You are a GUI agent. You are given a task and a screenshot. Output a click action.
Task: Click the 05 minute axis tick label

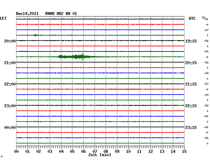pyautogui.click(x=72, y=152)
